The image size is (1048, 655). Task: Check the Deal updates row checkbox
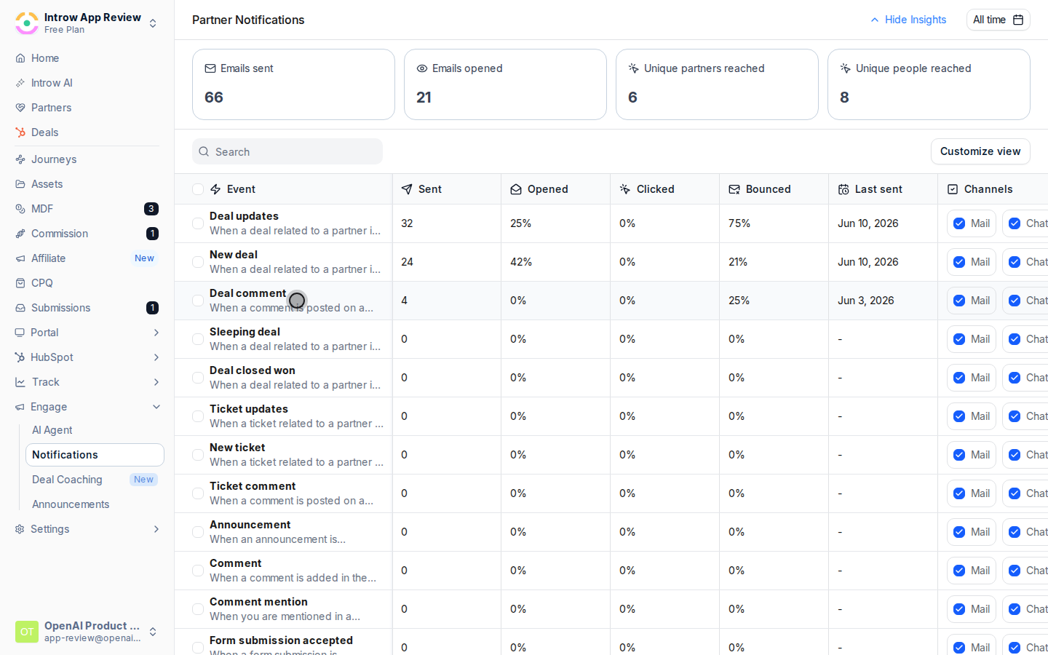click(198, 223)
